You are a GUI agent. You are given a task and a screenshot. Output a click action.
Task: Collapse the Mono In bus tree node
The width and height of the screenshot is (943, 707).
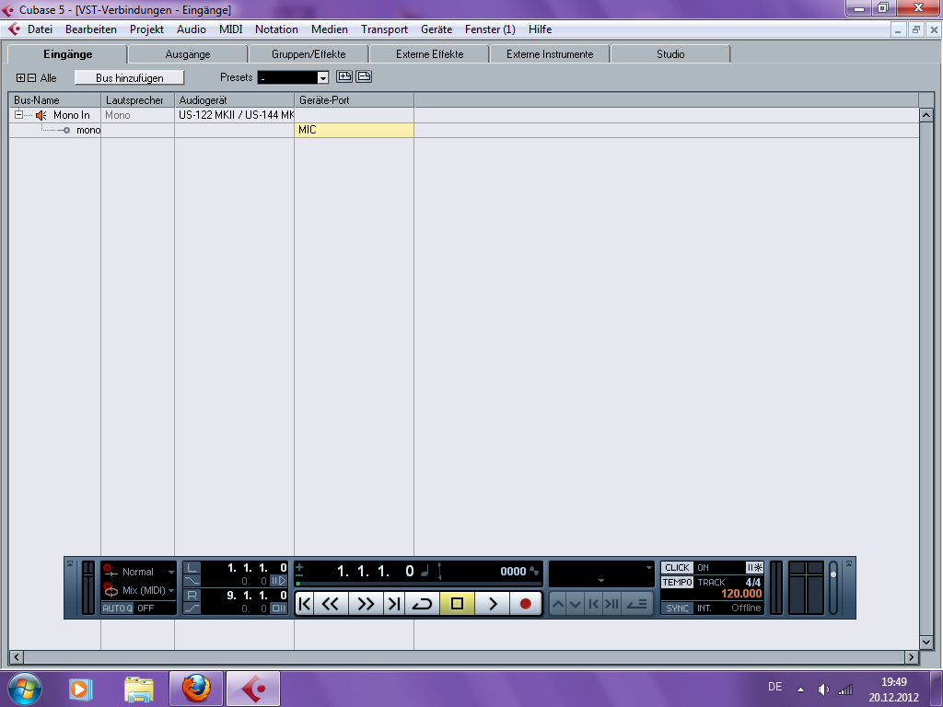click(x=18, y=114)
